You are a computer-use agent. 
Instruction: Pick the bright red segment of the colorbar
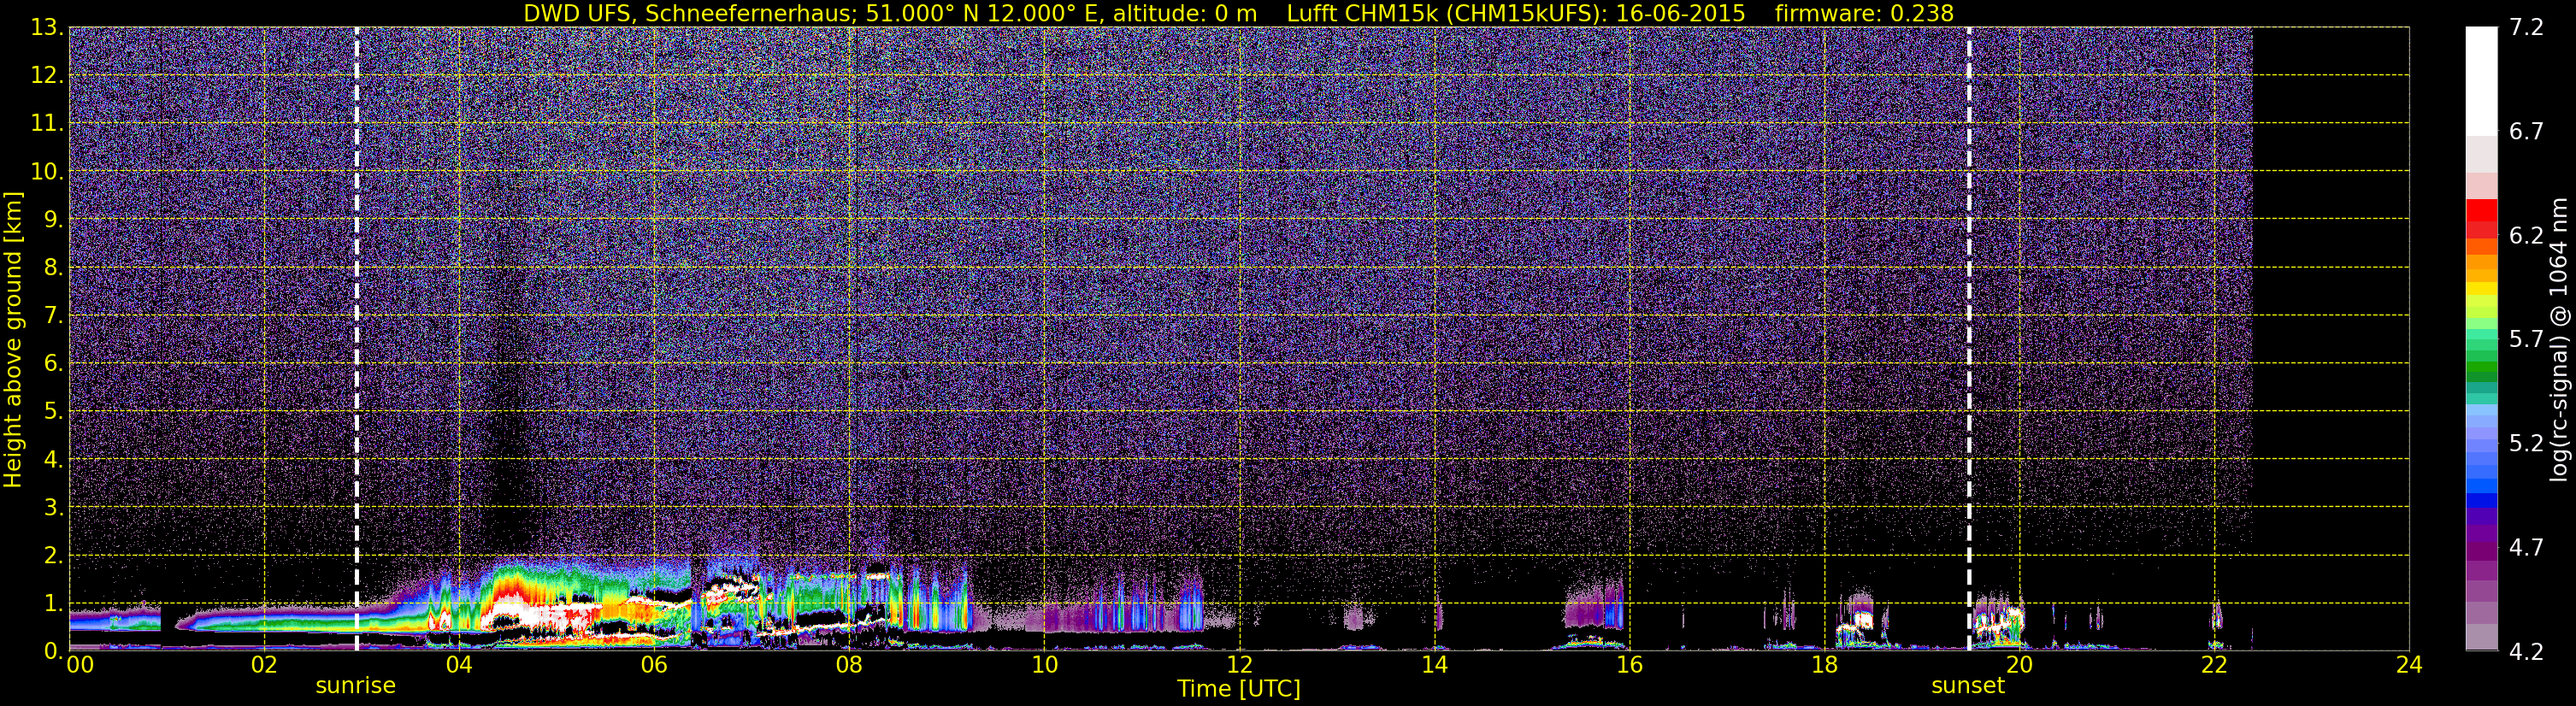pos(2481,210)
